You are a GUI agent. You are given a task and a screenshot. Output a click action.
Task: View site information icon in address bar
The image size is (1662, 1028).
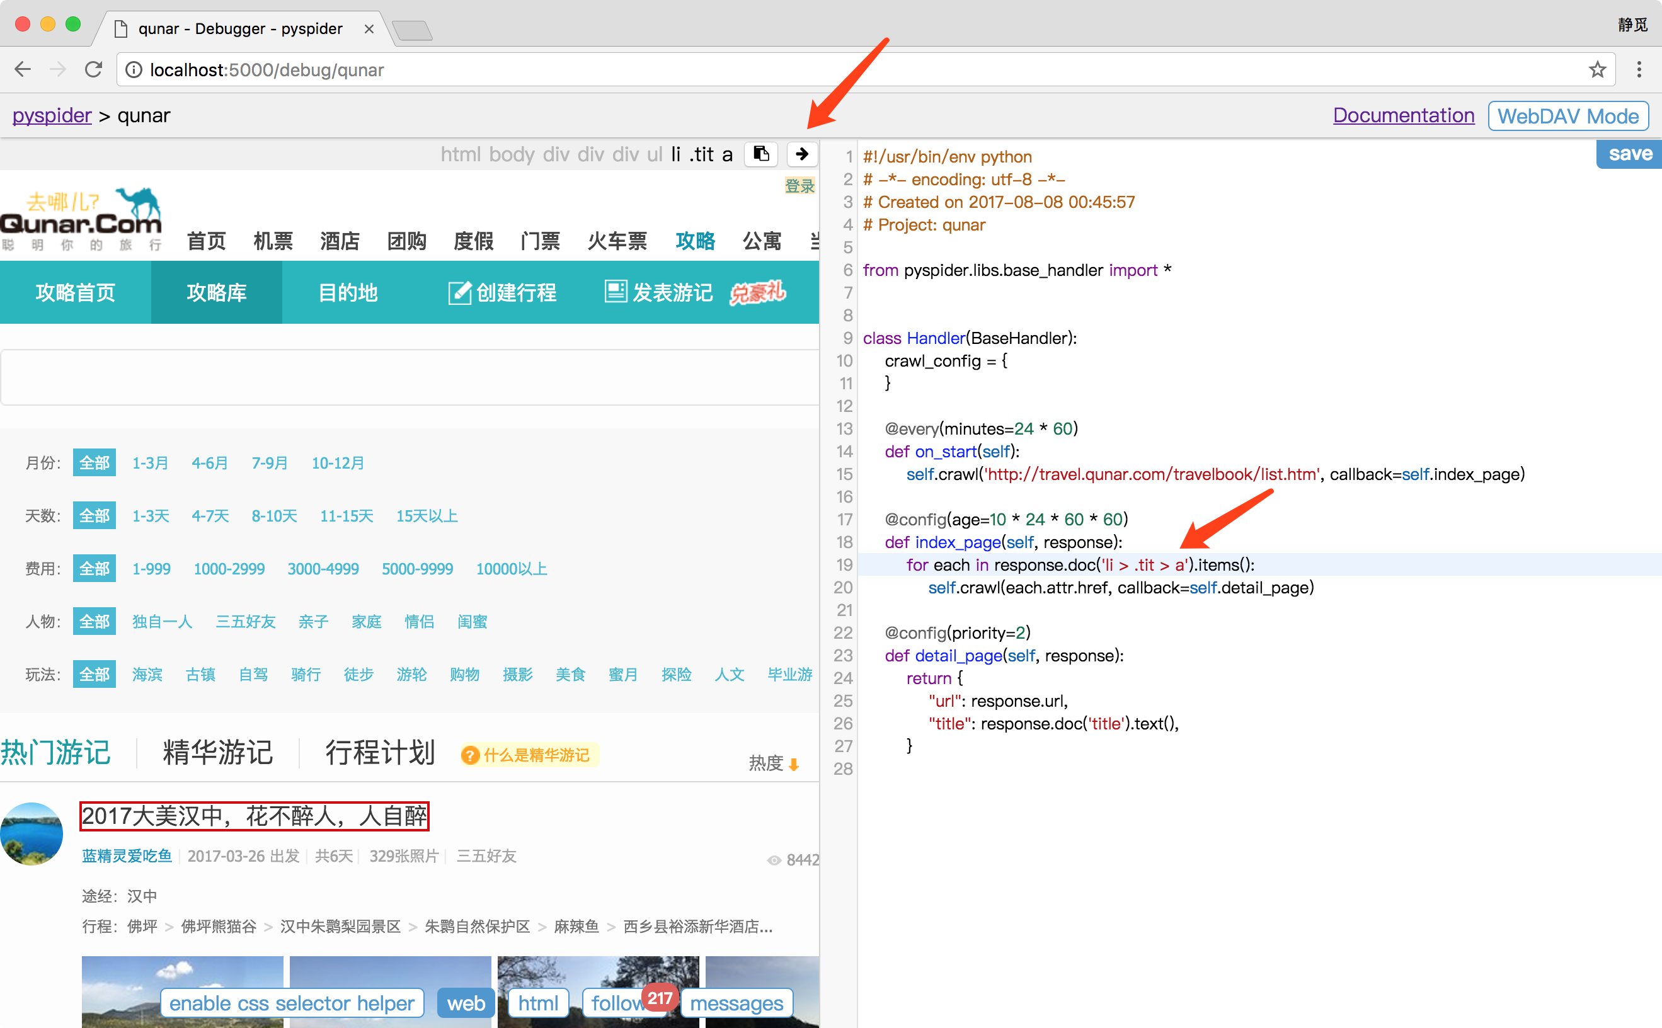tap(134, 70)
